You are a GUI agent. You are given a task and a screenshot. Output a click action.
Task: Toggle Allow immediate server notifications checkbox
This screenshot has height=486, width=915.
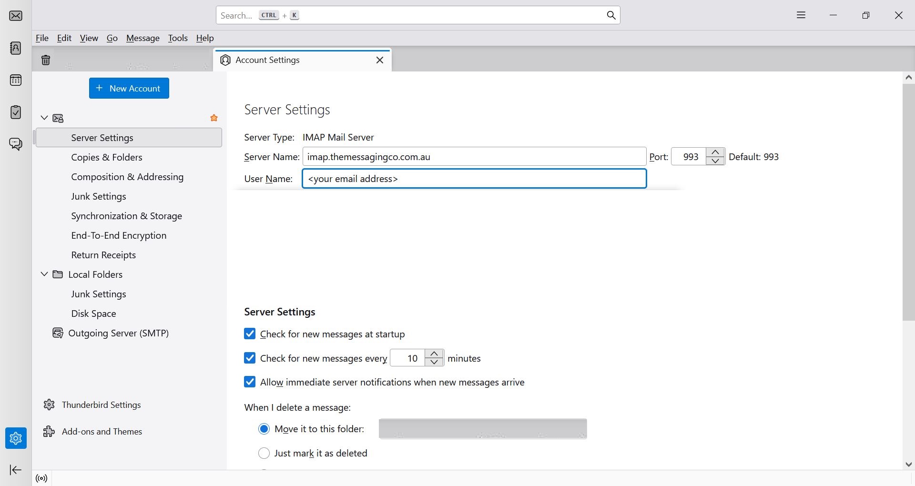point(250,382)
